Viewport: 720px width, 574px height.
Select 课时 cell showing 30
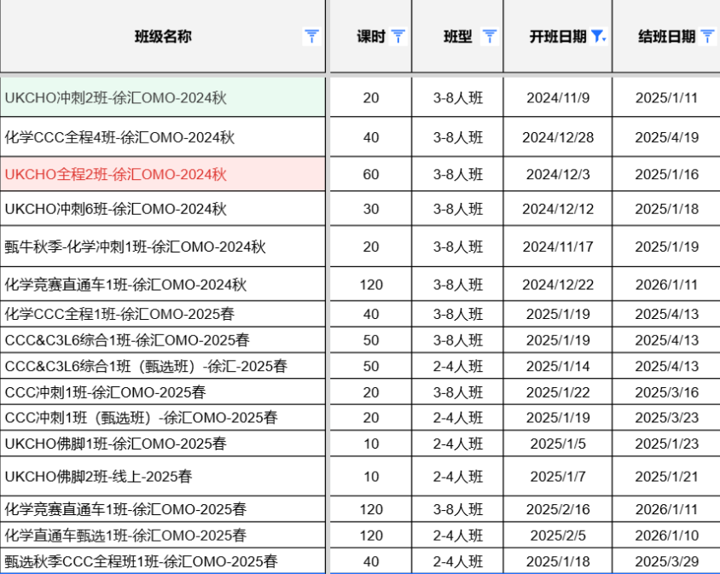(370, 208)
